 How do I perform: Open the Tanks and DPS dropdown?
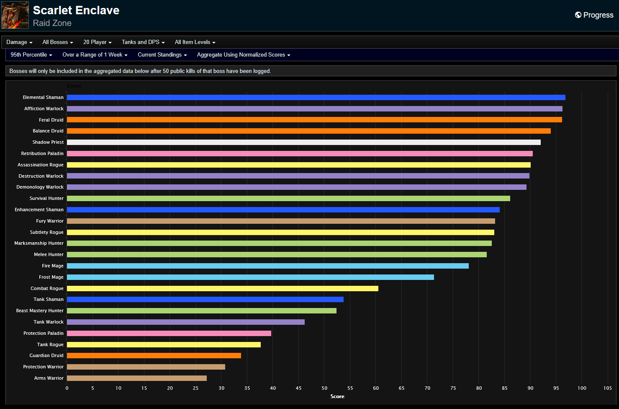click(143, 42)
